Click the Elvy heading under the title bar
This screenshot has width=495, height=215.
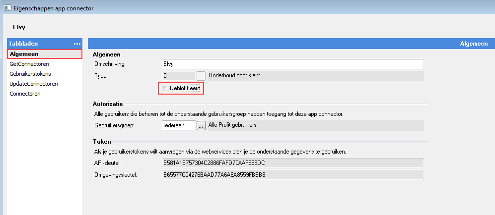point(19,27)
